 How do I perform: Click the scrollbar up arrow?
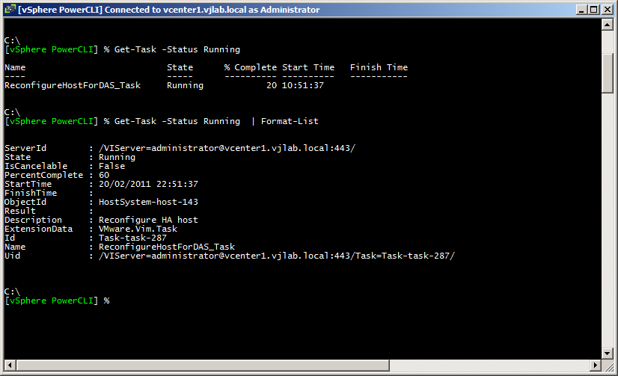tap(608, 25)
